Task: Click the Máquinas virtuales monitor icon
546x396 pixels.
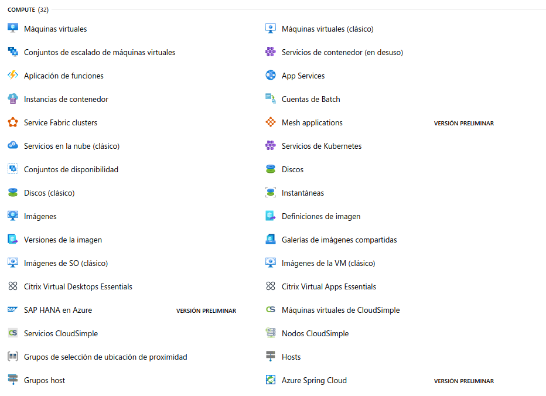Action: tap(13, 28)
